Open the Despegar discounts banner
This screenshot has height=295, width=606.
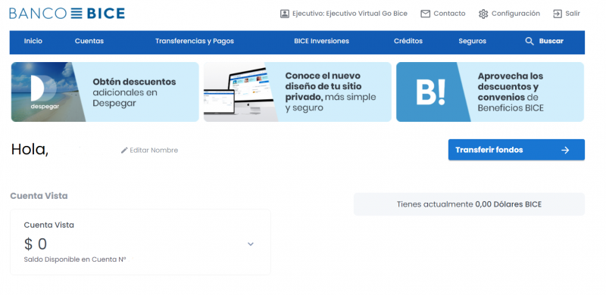(105, 92)
